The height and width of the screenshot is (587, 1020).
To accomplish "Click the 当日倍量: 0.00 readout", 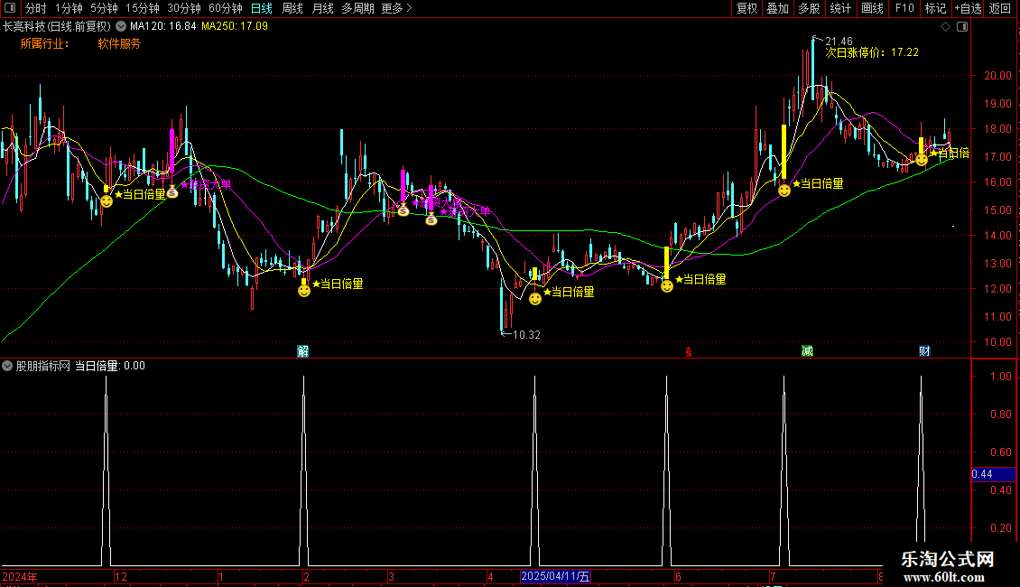I will pos(110,367).
